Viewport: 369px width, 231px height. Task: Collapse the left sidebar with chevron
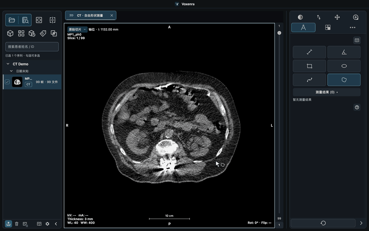(x=56, y=224)
